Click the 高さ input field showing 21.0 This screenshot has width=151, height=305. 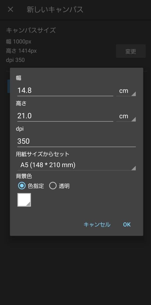point(65,116)
